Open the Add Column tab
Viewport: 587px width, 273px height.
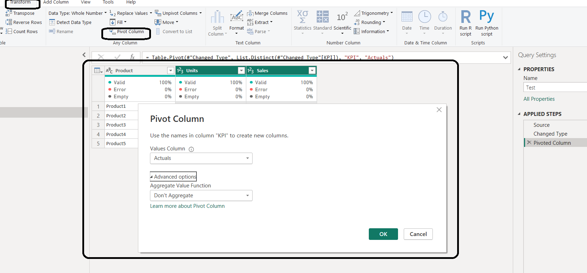(x=56, y=2)
